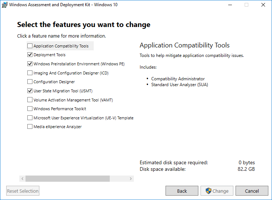Minimize the ADK setup window

(230, 5)
